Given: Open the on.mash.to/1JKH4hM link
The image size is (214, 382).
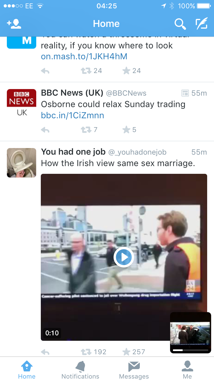Looking at the screenshot, I should (84, 56).
